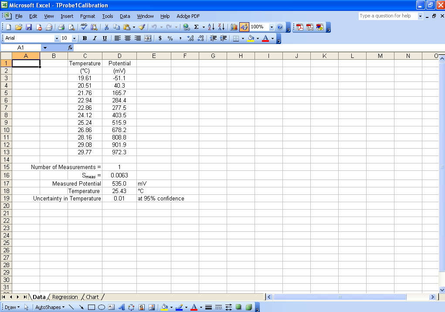This screenshot has width=445, height=312.
Task: Open a file with the Open folder icon
Action: pos(19,27)
